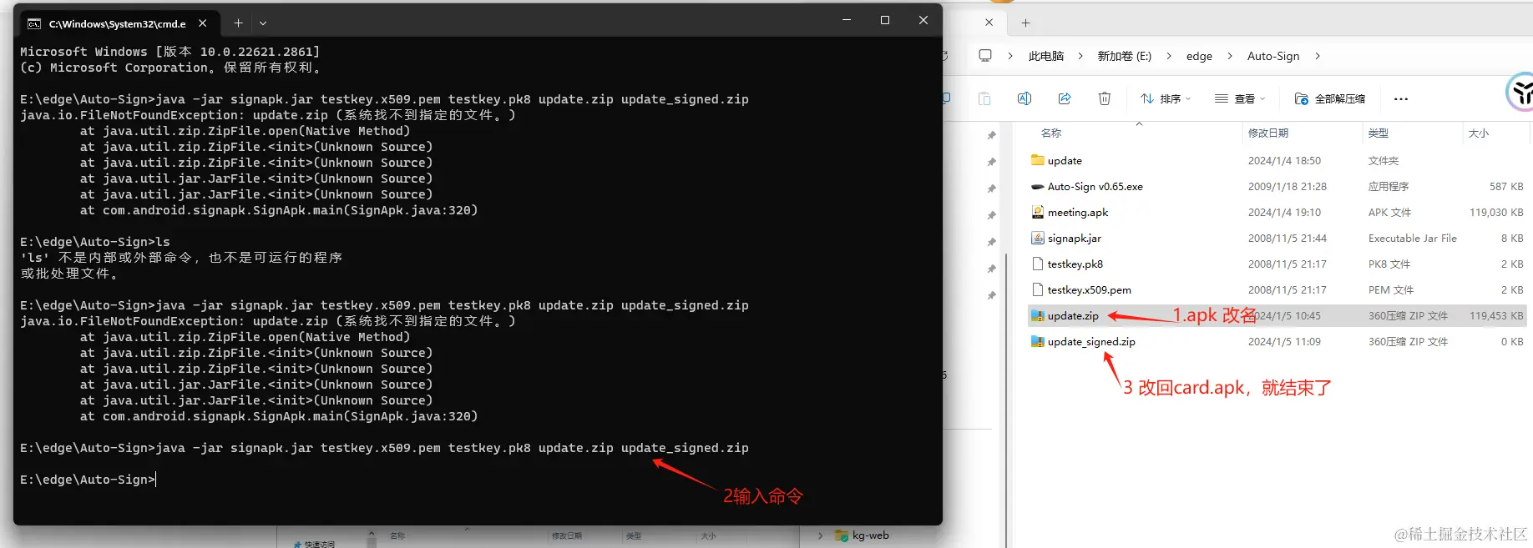This screenshot has height=548, width=1533.
Task: Click the 2024/1/4 18:50 date of update folder
Action: tap(1284, 160)
